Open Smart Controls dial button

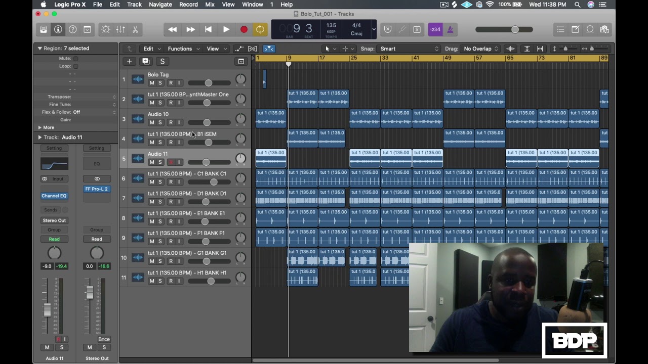pos(106,29)
